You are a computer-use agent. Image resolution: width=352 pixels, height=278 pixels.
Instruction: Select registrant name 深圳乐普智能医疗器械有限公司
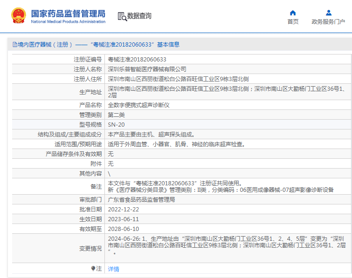click(147, 69)
